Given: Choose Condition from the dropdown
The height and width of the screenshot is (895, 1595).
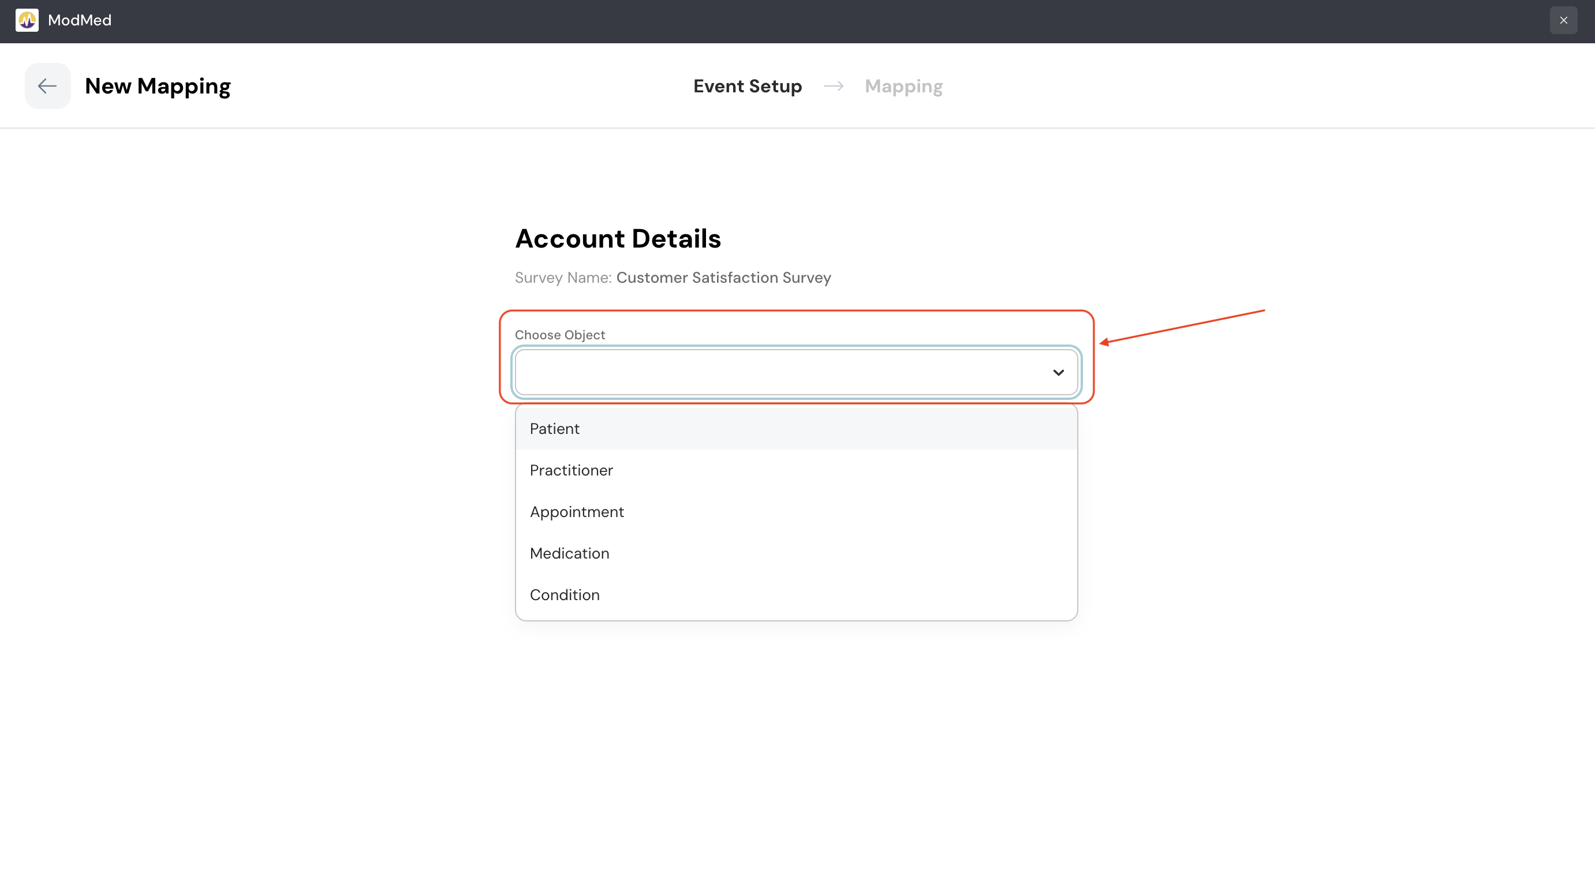Looking at the screenshot, I should point(564,594).
